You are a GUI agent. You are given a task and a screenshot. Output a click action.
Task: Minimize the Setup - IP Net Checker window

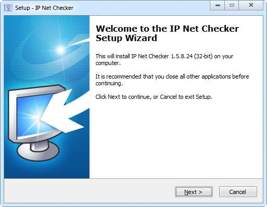pyautogui.click(x=218, y=5)
